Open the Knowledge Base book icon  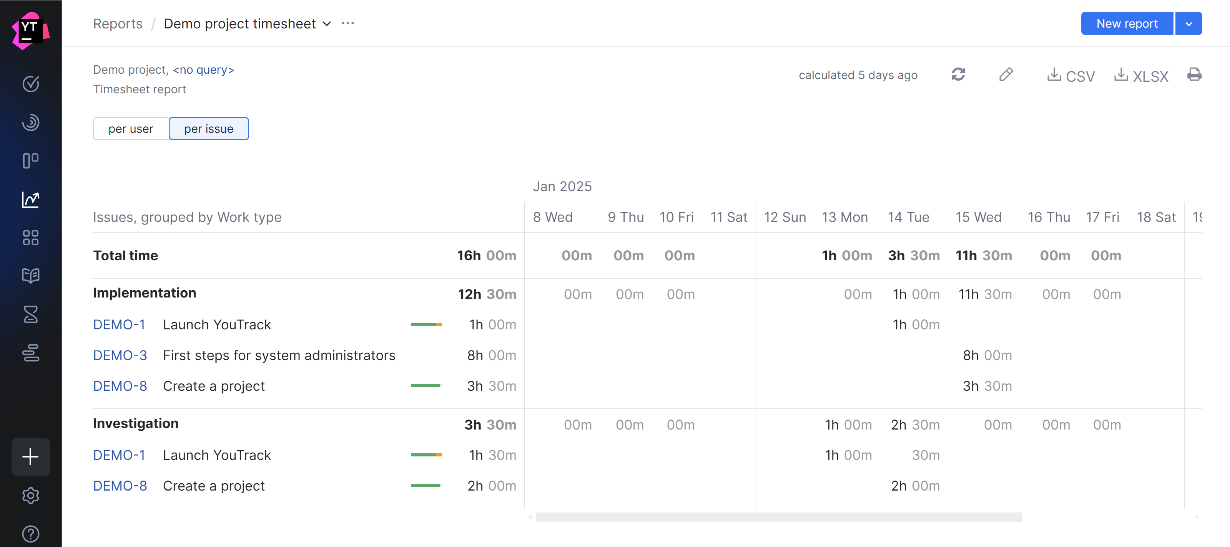(31, 276)
